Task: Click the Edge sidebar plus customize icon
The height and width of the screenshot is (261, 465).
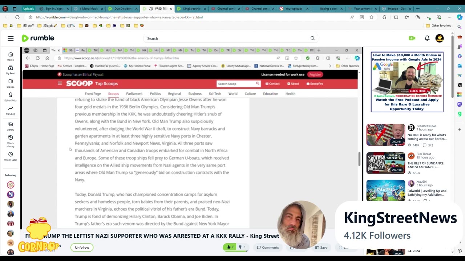Action: click(x=460, y=129)
